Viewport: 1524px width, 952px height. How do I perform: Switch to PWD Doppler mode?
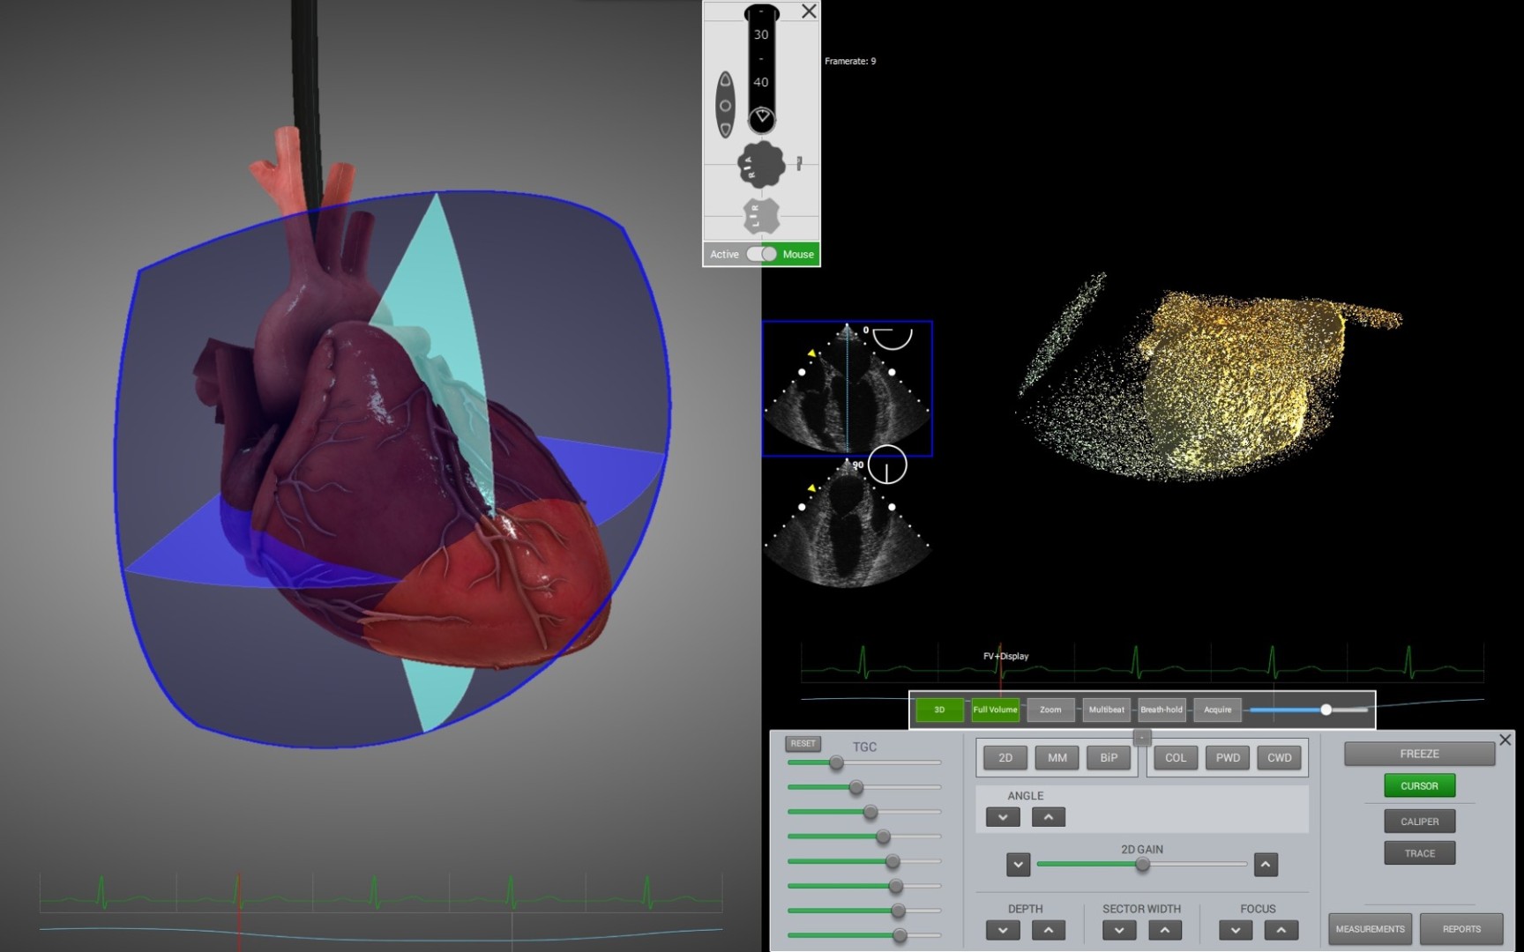[x=1228, y=757]
